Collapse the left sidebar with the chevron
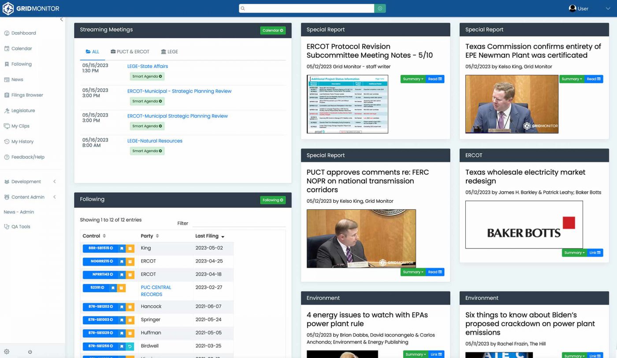This screenshot has height=358, width=617. pyautogui.click(x=61, y=19)
